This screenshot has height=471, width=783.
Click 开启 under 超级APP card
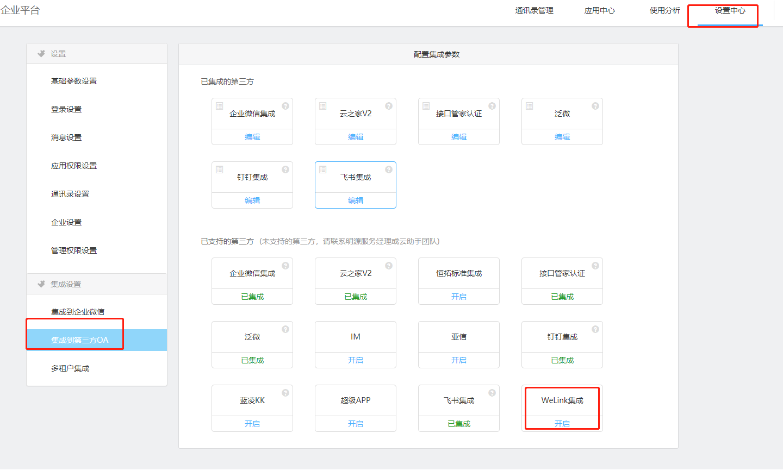click(x=356, y=424)
